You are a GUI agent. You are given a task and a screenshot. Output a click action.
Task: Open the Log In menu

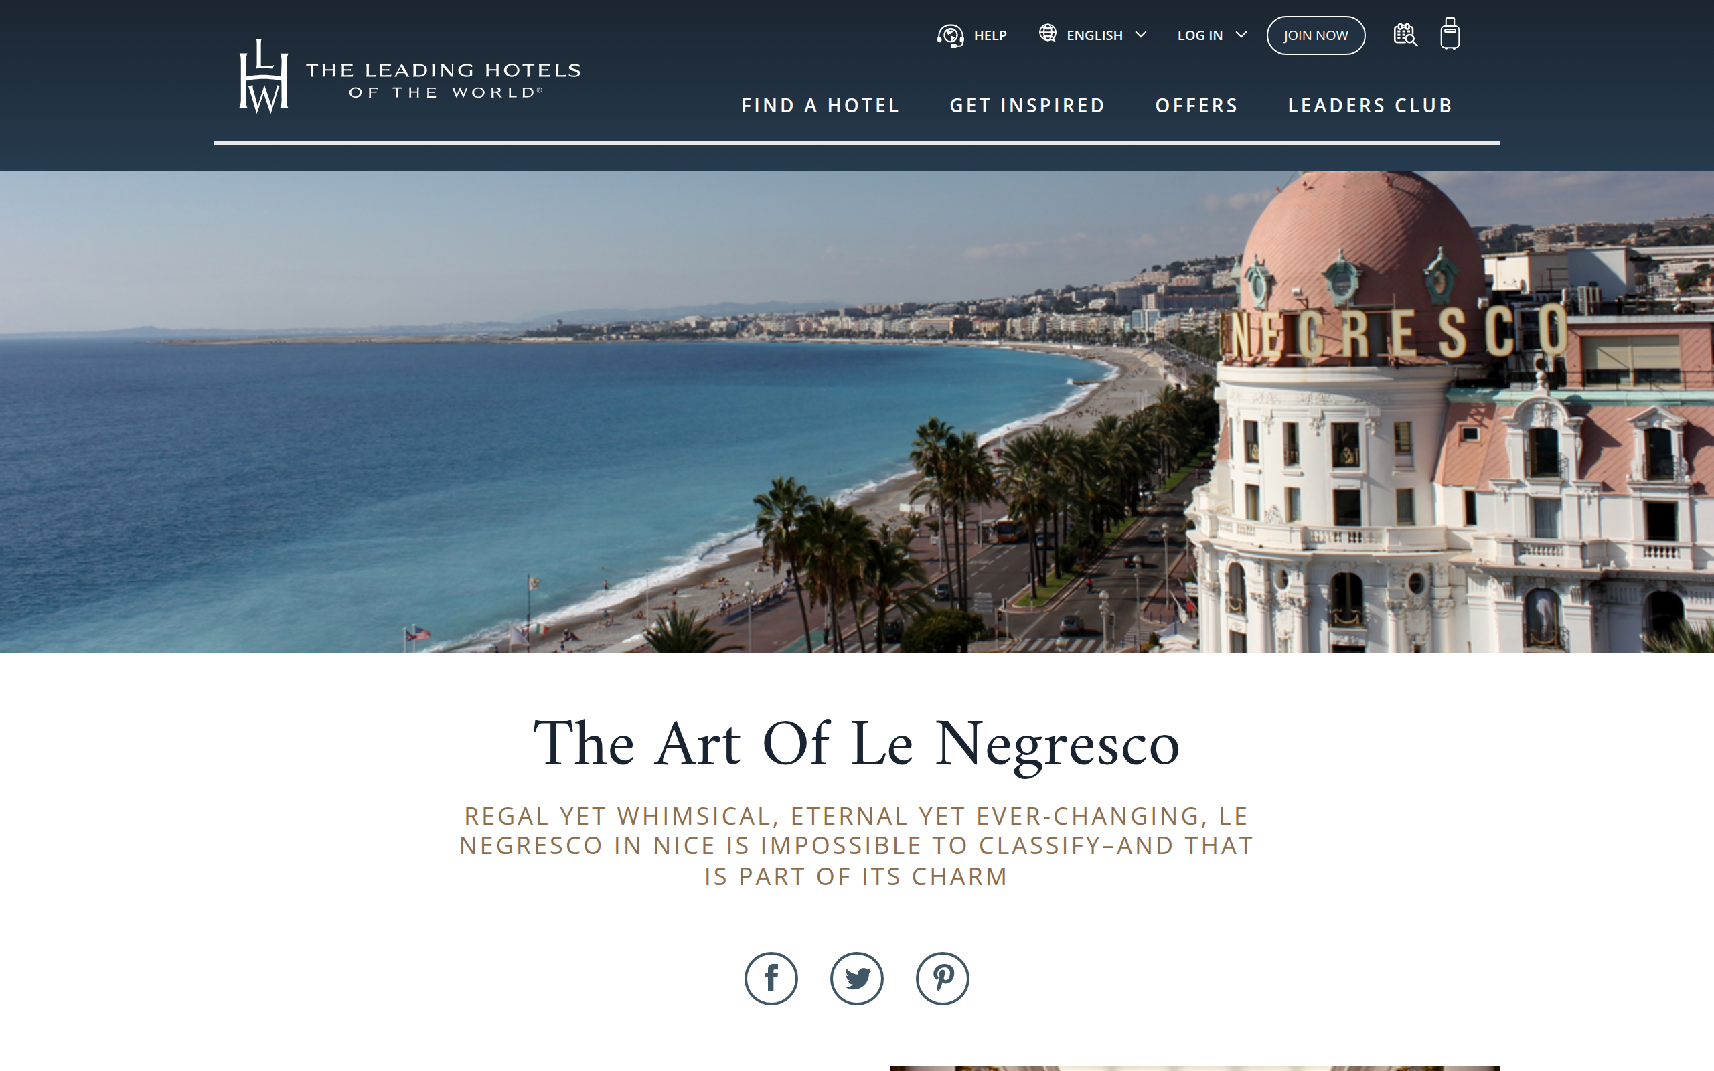pyautogui.click(x=1200, y=35)
